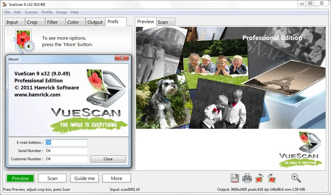Click the More button
The height and width of the screenshot is (195, 331).
click(x=116, y=178)
